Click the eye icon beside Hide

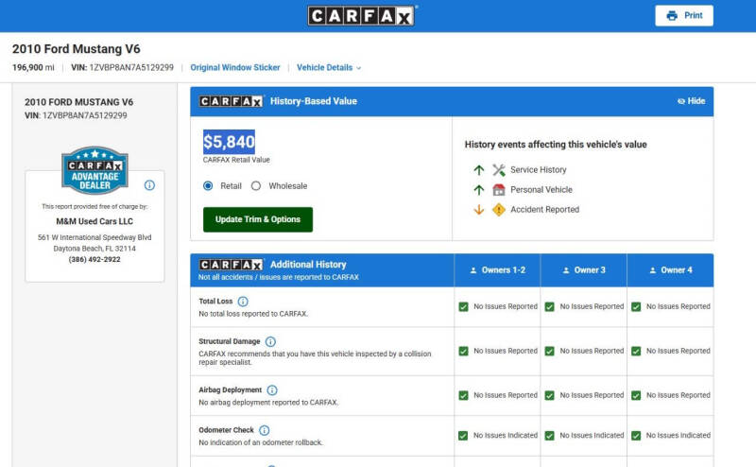tap(681, 101)
